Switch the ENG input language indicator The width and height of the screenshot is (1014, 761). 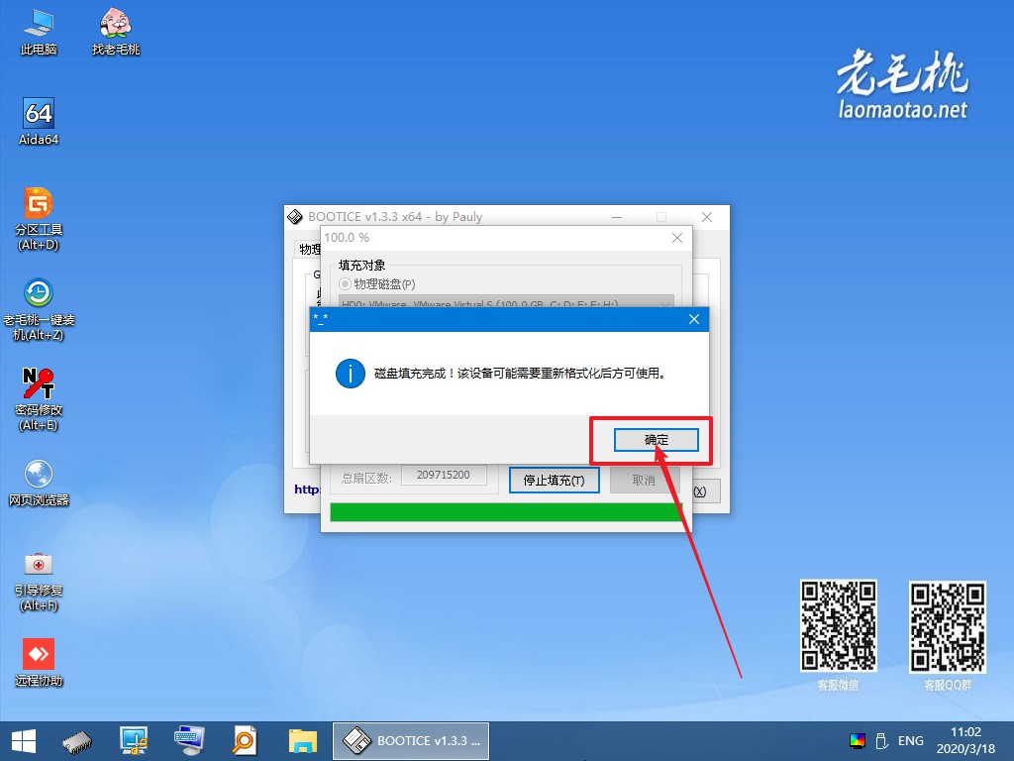click(x=911, y=741)
